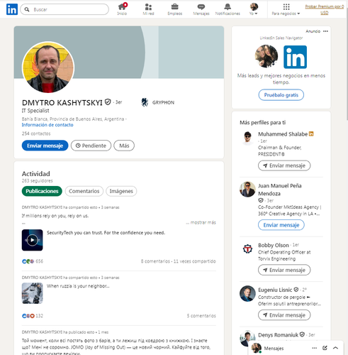Screen dimensions: 348x355
Task: Open messaging overlay options three dots
Action: (x=314, y=348)
